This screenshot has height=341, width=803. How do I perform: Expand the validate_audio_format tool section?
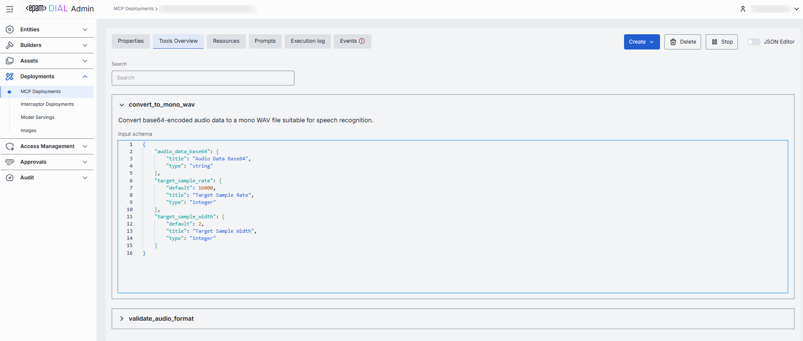(122, 319)
